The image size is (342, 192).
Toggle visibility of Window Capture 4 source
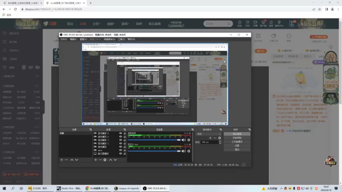[121, 137]
